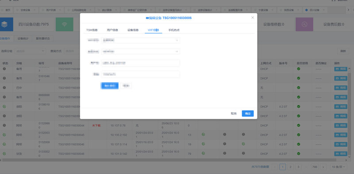Close the 统计图表 page tab
This screenshot has height=174, width=354.
116,10
